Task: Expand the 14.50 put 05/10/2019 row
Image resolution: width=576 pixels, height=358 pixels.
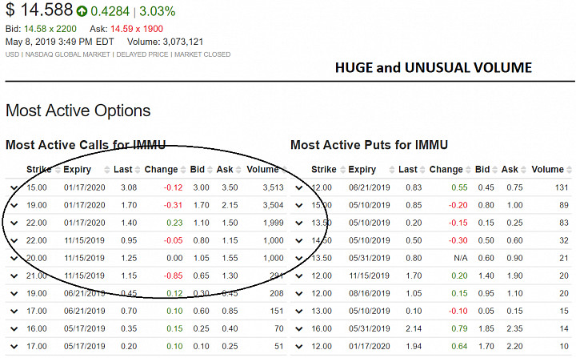Action: [299, 241]
